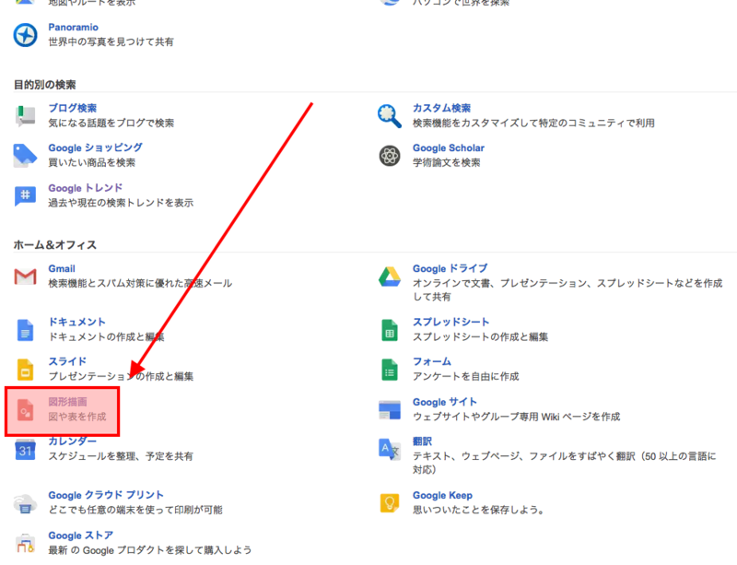This screenshot has height=565, width=737.
Task: Click the Gmail envelope icon
Action: [x=23, y=274]
